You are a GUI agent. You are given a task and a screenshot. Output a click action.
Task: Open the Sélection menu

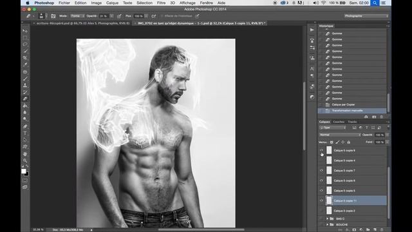144,3
